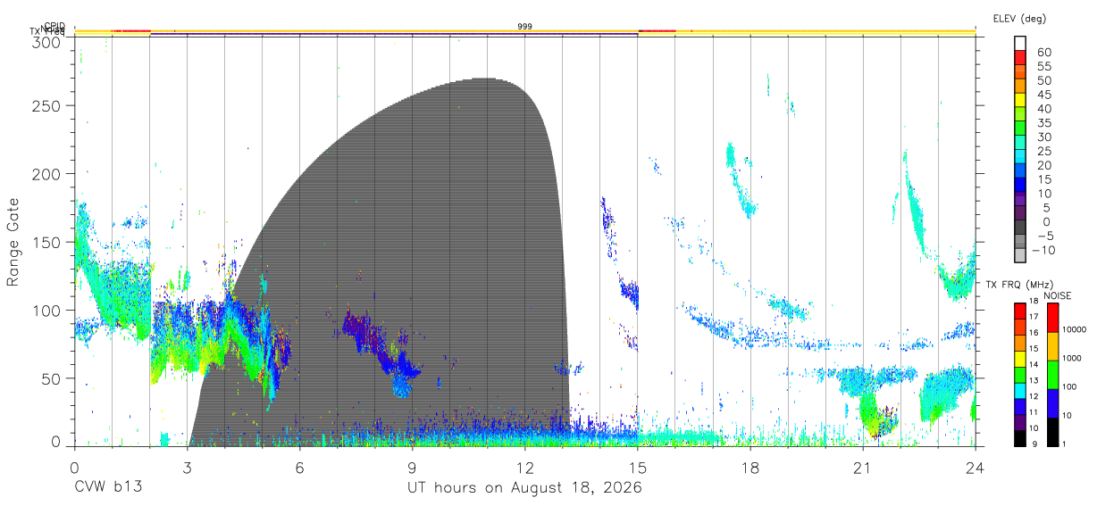Click the cyan swatch in the TX FRQ legend
1097x506 pixels.
[x=1020, y=391]
